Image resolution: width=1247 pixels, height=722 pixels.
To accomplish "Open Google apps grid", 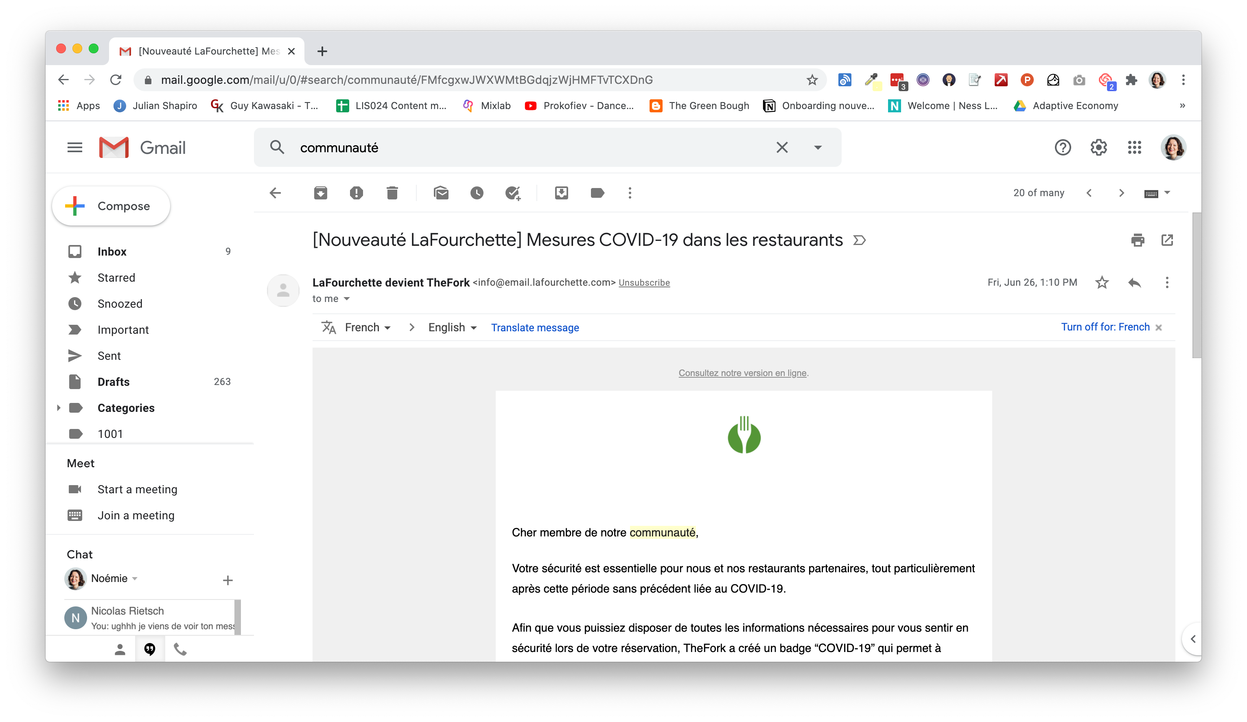I will point(1134,147).
